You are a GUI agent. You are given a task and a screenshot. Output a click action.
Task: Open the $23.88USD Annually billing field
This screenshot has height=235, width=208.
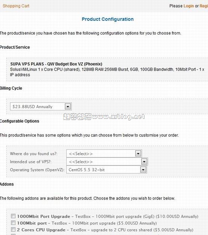point(41,106)
